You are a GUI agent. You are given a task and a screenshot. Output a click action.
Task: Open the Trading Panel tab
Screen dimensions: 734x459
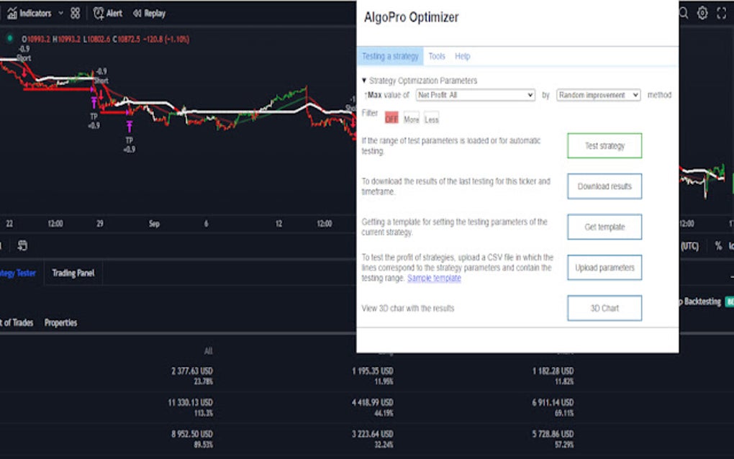pyautogui.click(x=73, y=273)
